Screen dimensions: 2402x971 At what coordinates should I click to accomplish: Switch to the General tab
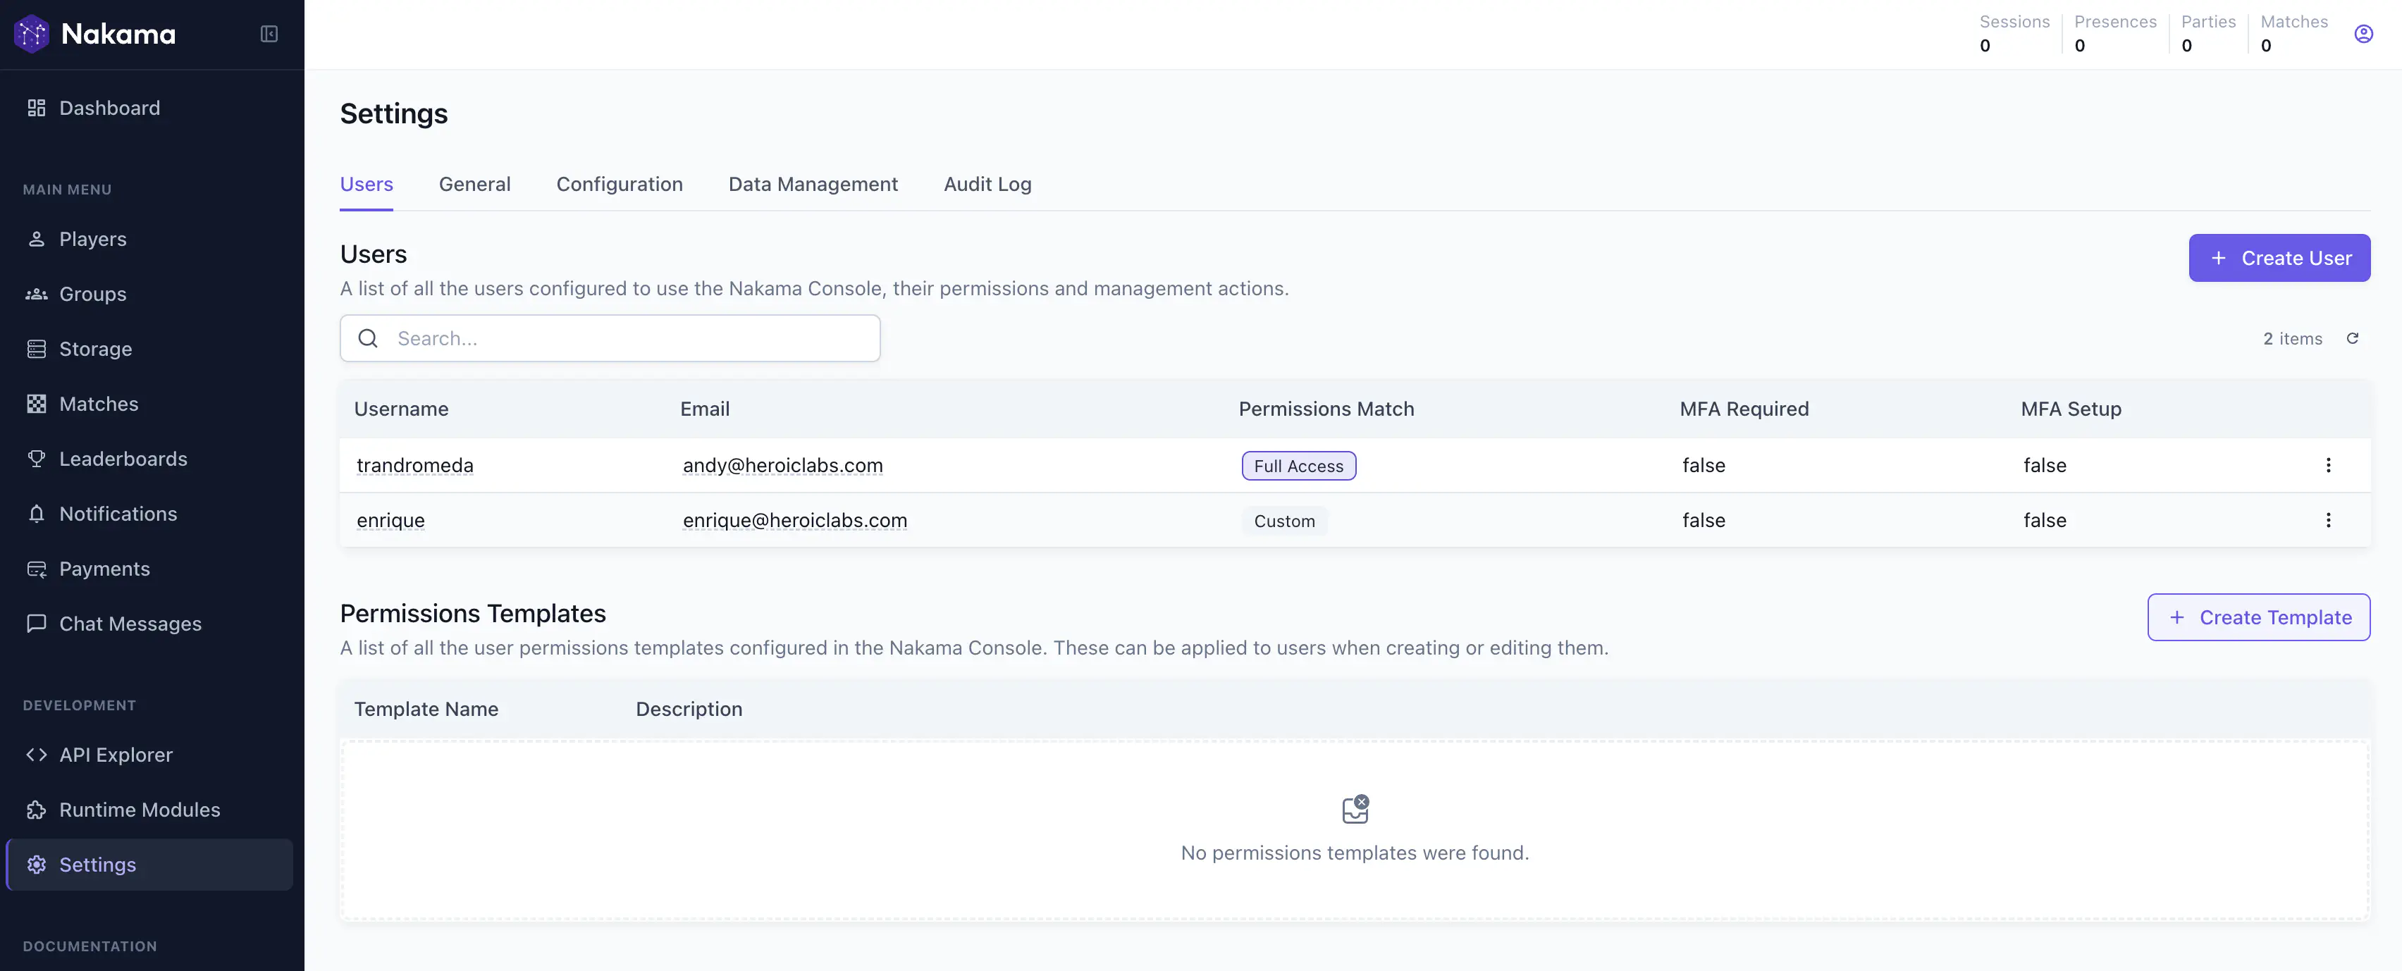(474, 185)
